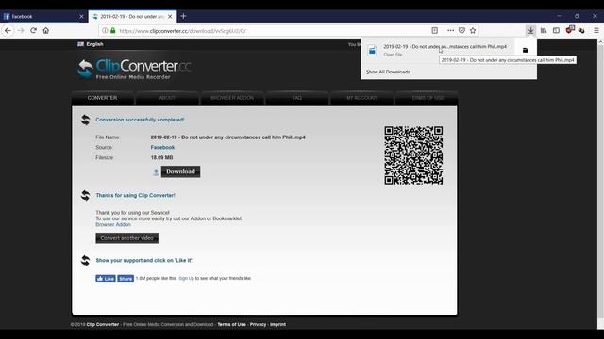Click the Facebook Share button
604x339 pixels.
(126, 279)
